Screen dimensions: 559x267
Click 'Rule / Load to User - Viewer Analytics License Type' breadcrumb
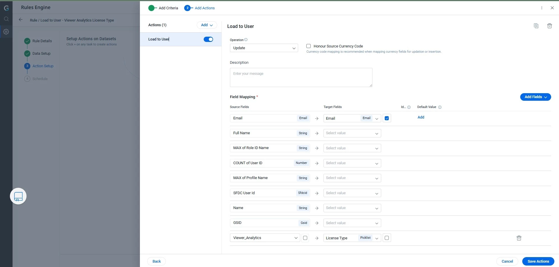72,20
